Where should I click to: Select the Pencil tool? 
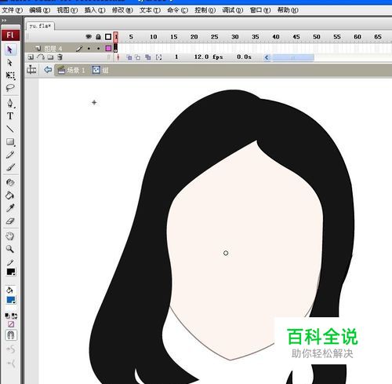click(10, 155)
